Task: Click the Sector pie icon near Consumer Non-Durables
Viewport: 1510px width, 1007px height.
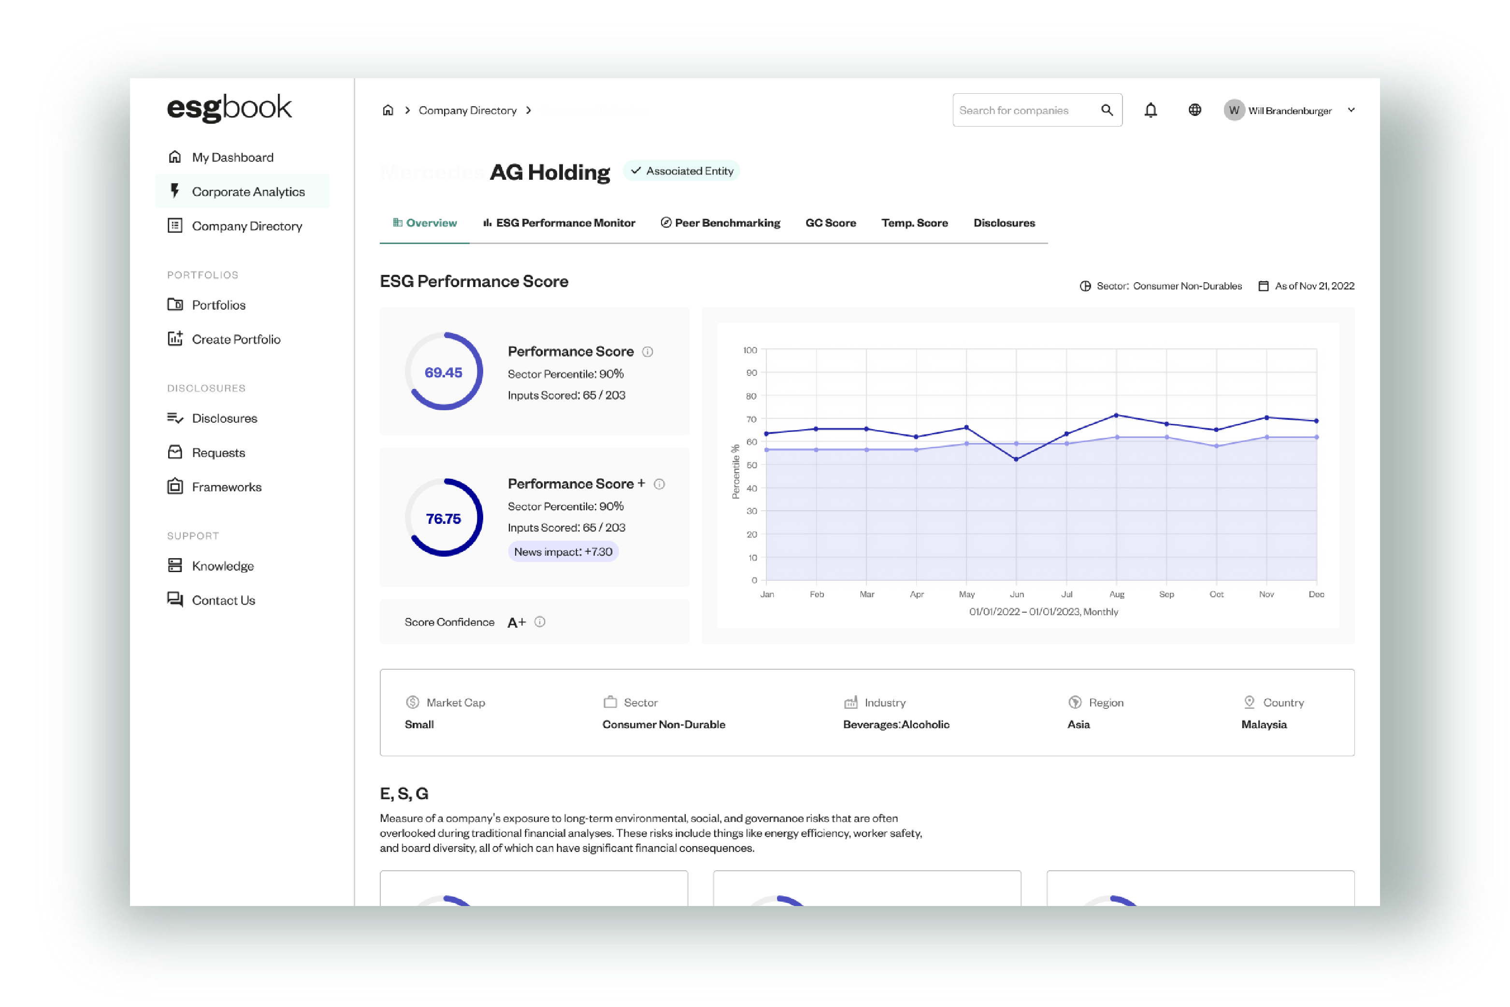Action: click(1085, 286)
